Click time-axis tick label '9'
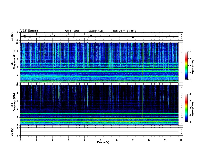 coord(165,140)
